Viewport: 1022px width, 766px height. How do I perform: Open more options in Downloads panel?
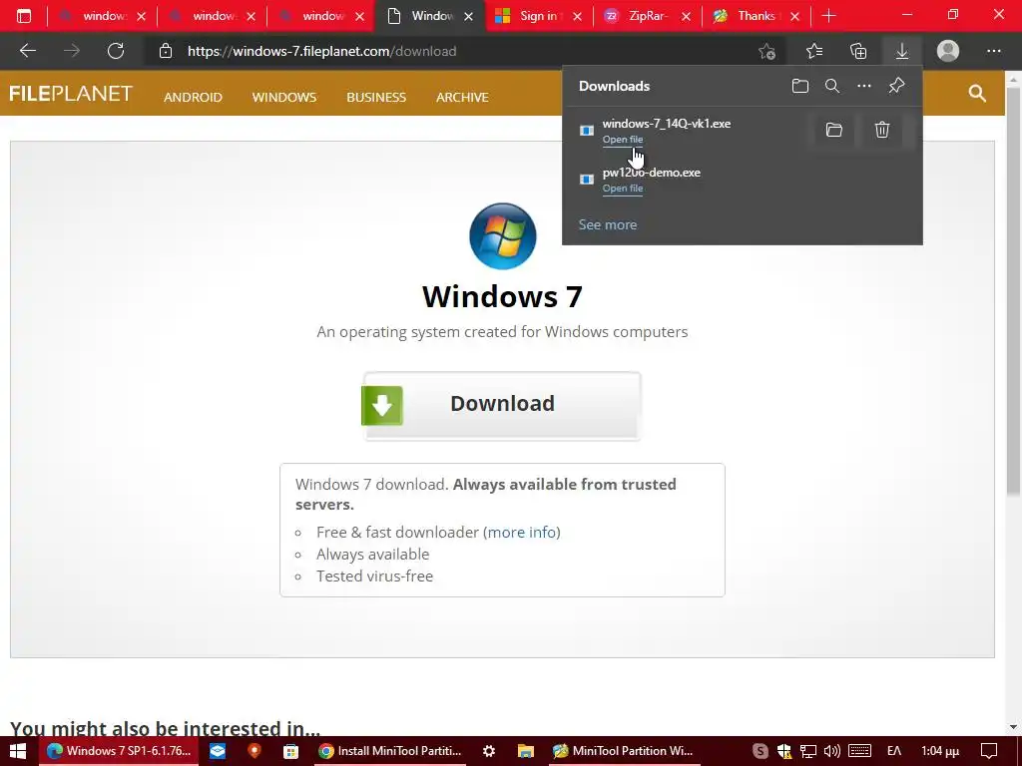click(864, 86)
